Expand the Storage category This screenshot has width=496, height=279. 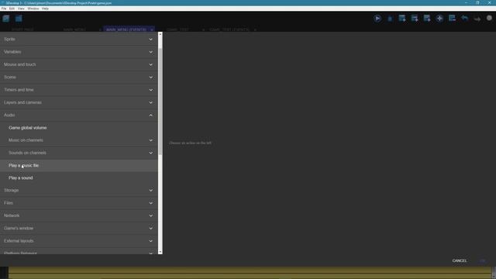79,191
